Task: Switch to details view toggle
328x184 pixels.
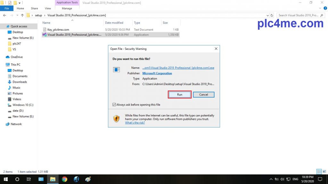Action: 319,172
